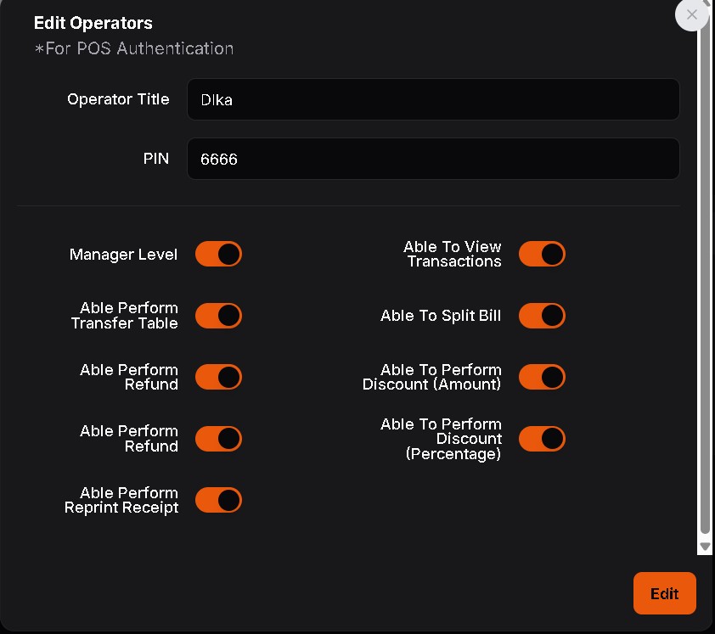
Task: Click the Operator Title input field
Action: tap(433, 99)
